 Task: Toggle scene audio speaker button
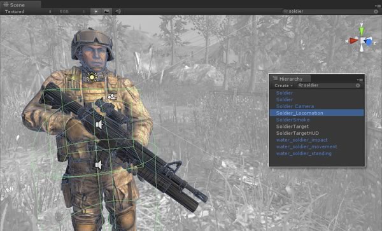click(x=118, y=11)
